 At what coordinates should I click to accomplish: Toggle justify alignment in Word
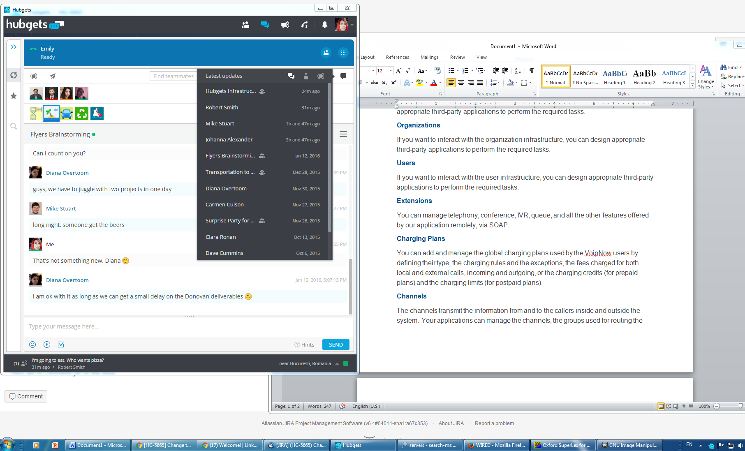pyautogui.click(x=480, y=83)
